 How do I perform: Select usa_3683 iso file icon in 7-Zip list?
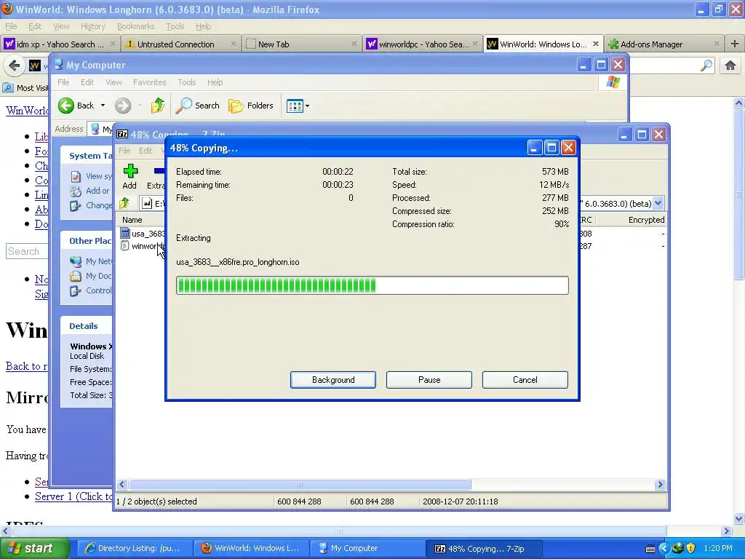click(125, 234)
